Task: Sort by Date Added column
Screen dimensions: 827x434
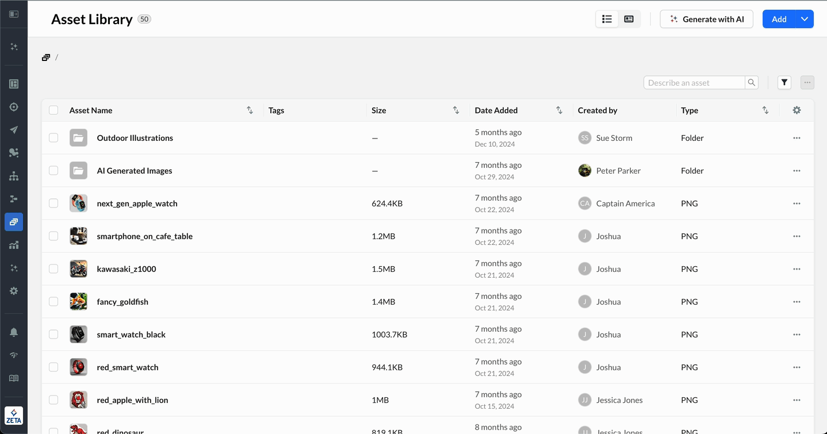Action: (559, 110)
